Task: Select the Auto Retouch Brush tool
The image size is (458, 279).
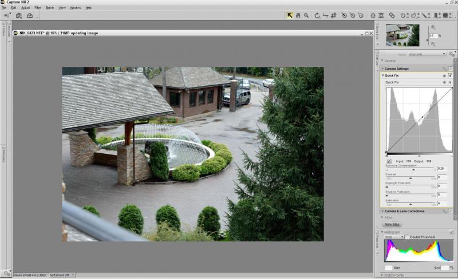Action: click(392, 15)
